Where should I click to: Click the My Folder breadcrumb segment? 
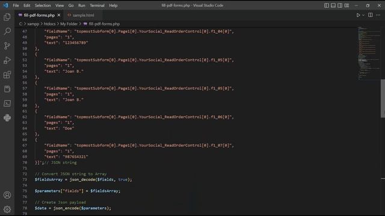tap(69, 24)
